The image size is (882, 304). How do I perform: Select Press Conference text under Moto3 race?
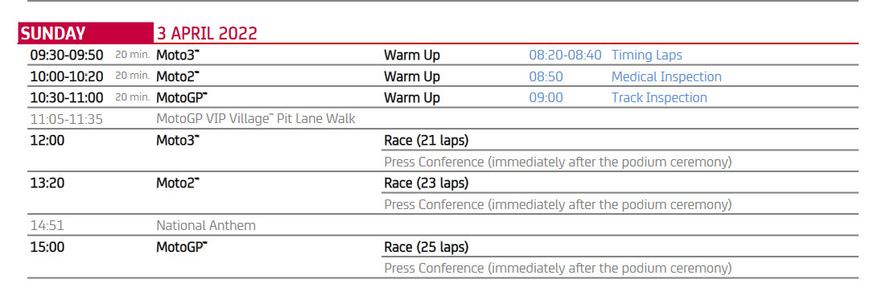pos(558,162)
